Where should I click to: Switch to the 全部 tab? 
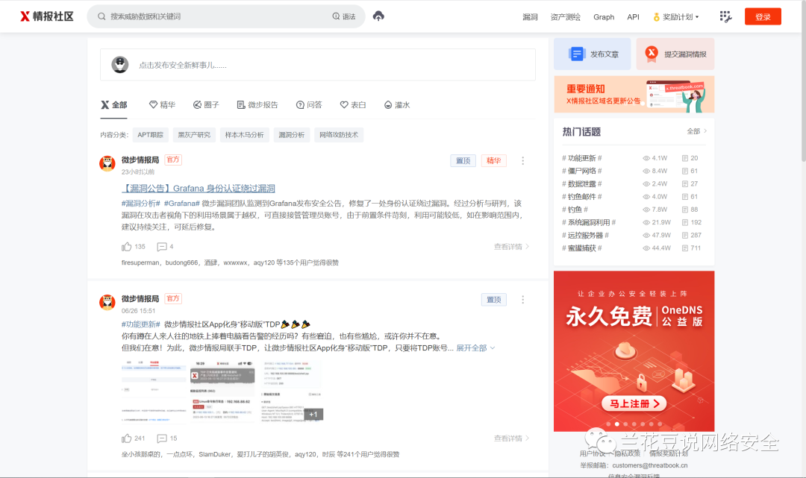(x=113, y=104)
